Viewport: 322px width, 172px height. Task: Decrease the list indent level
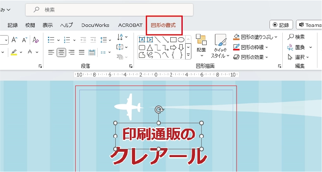click(x=83, y=40)
